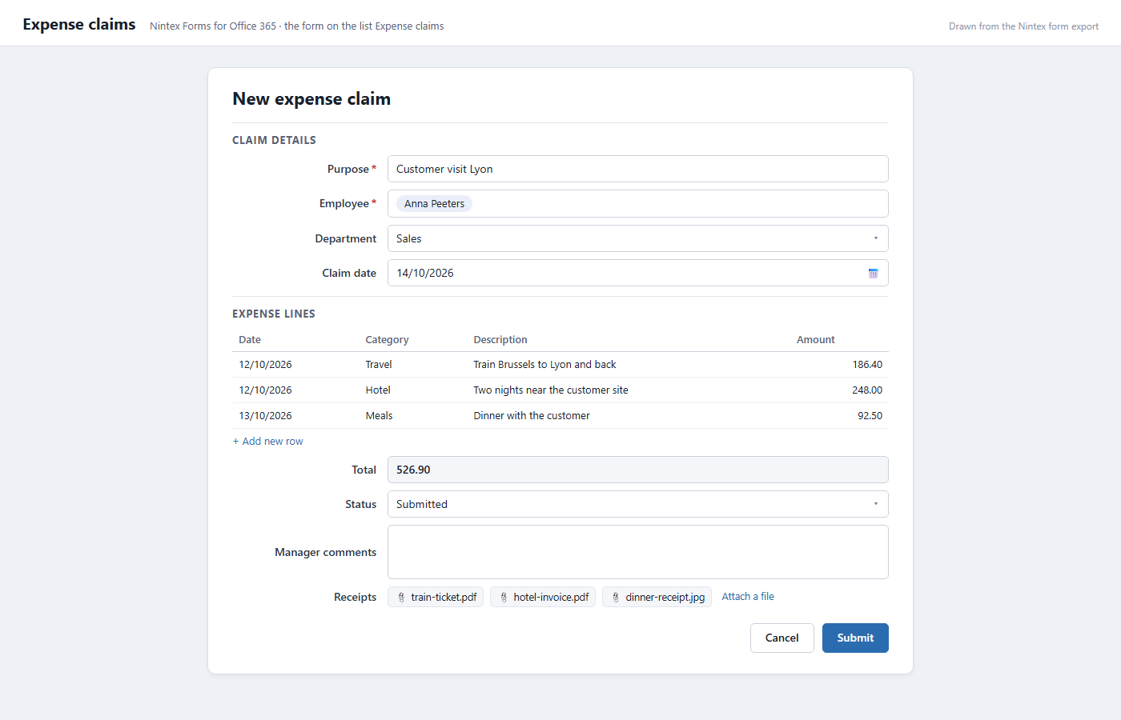The width and height of the screenshot is (1121, 720).
Task: Click the Total field label
Action: pyautogui.click(x=364, y=470)
